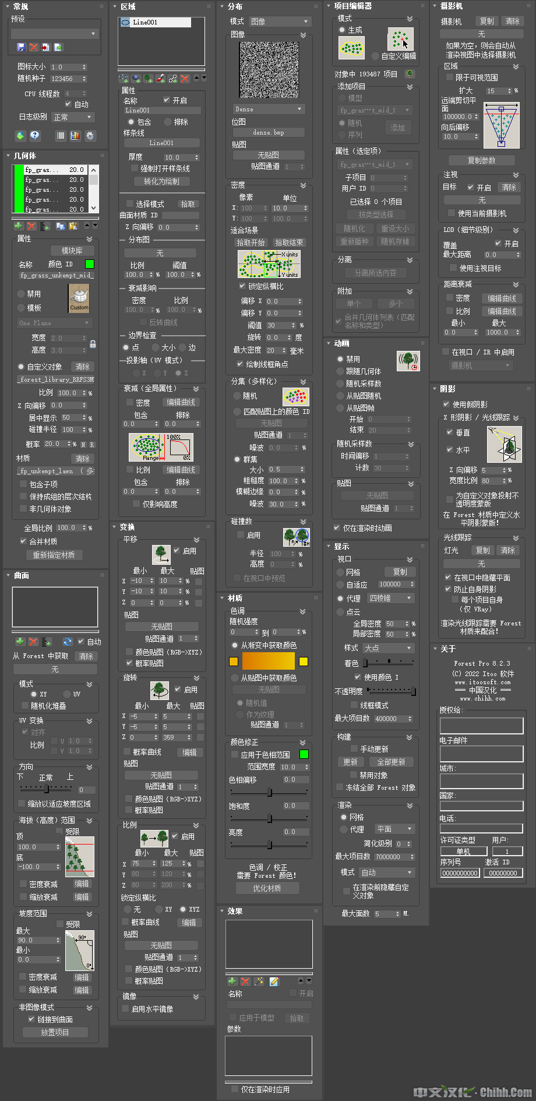This screenshot has width=536, height=1101.
Task: Paste geometry item icon in 几何体
Action: click(x=73, y=226)
